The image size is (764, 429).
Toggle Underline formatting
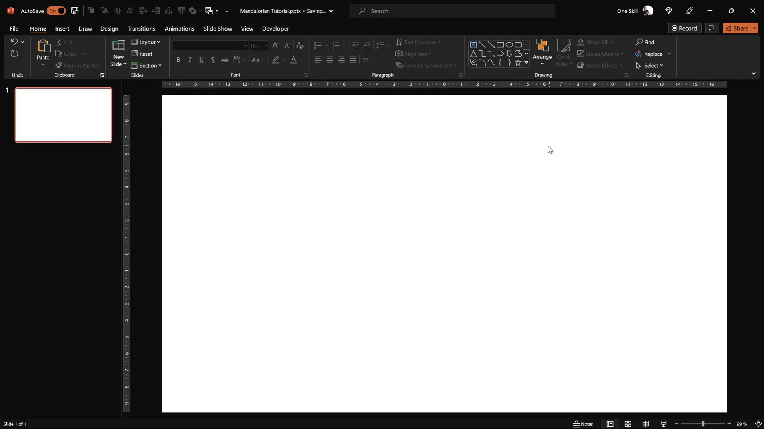tap(201, 60)
